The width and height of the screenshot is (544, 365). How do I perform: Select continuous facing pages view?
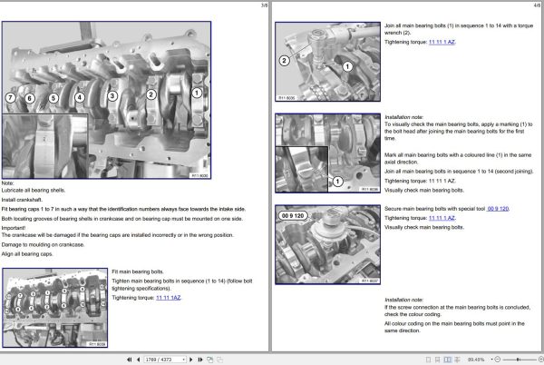tap(457, 360)
